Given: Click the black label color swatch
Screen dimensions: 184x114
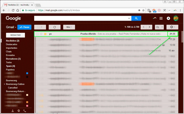Looking at the screenshot, I should pyautogui.click(x=27, y=77).
